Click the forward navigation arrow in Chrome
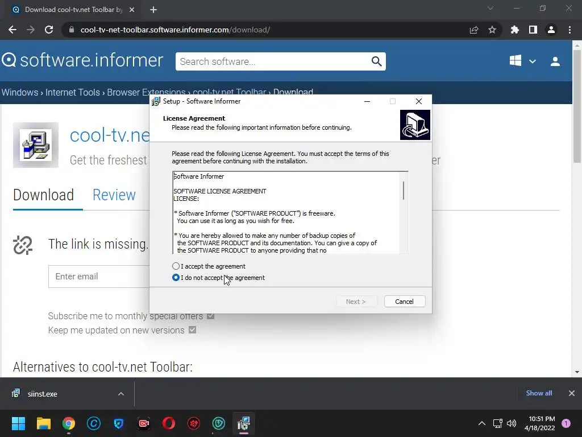This screenshot has width=582, height=437. (31, 30)
